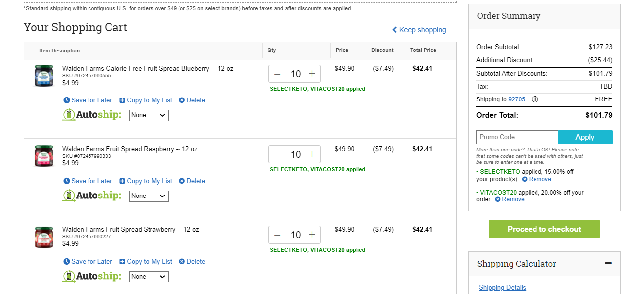This screenshot has width=625, height=294.
Task: Decrease Raspberry spread quantity with minus
Action: 277,154
